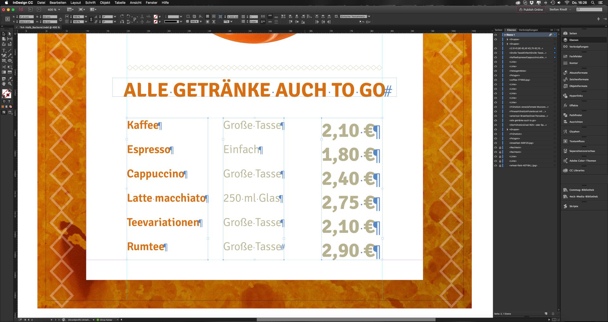Hide the 'alle getränke auch to go' item
This screenshot has width=608, height=322.
point(496,120)
